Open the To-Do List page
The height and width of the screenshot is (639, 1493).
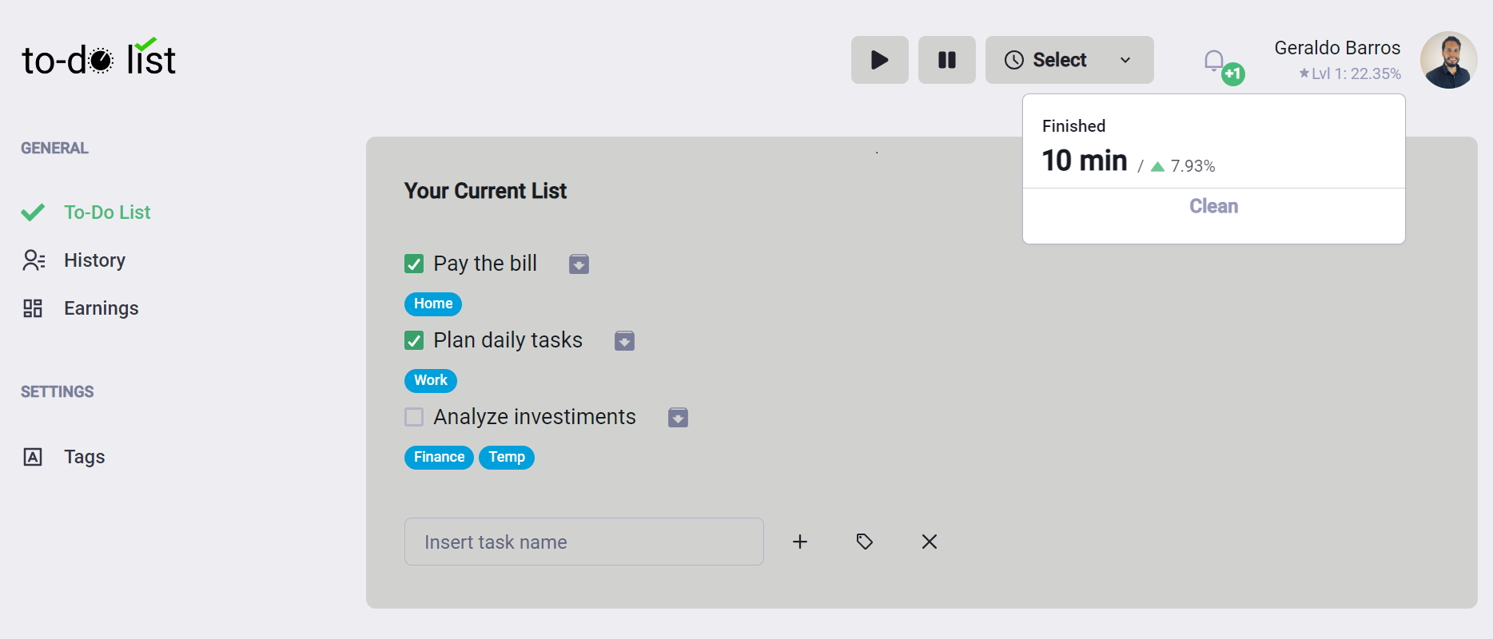coord(107,212)
